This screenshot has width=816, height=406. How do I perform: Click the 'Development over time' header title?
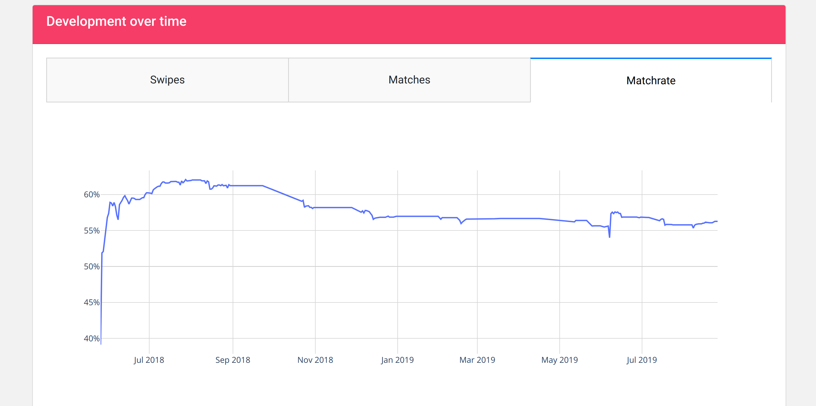click(x=116, y=21)
